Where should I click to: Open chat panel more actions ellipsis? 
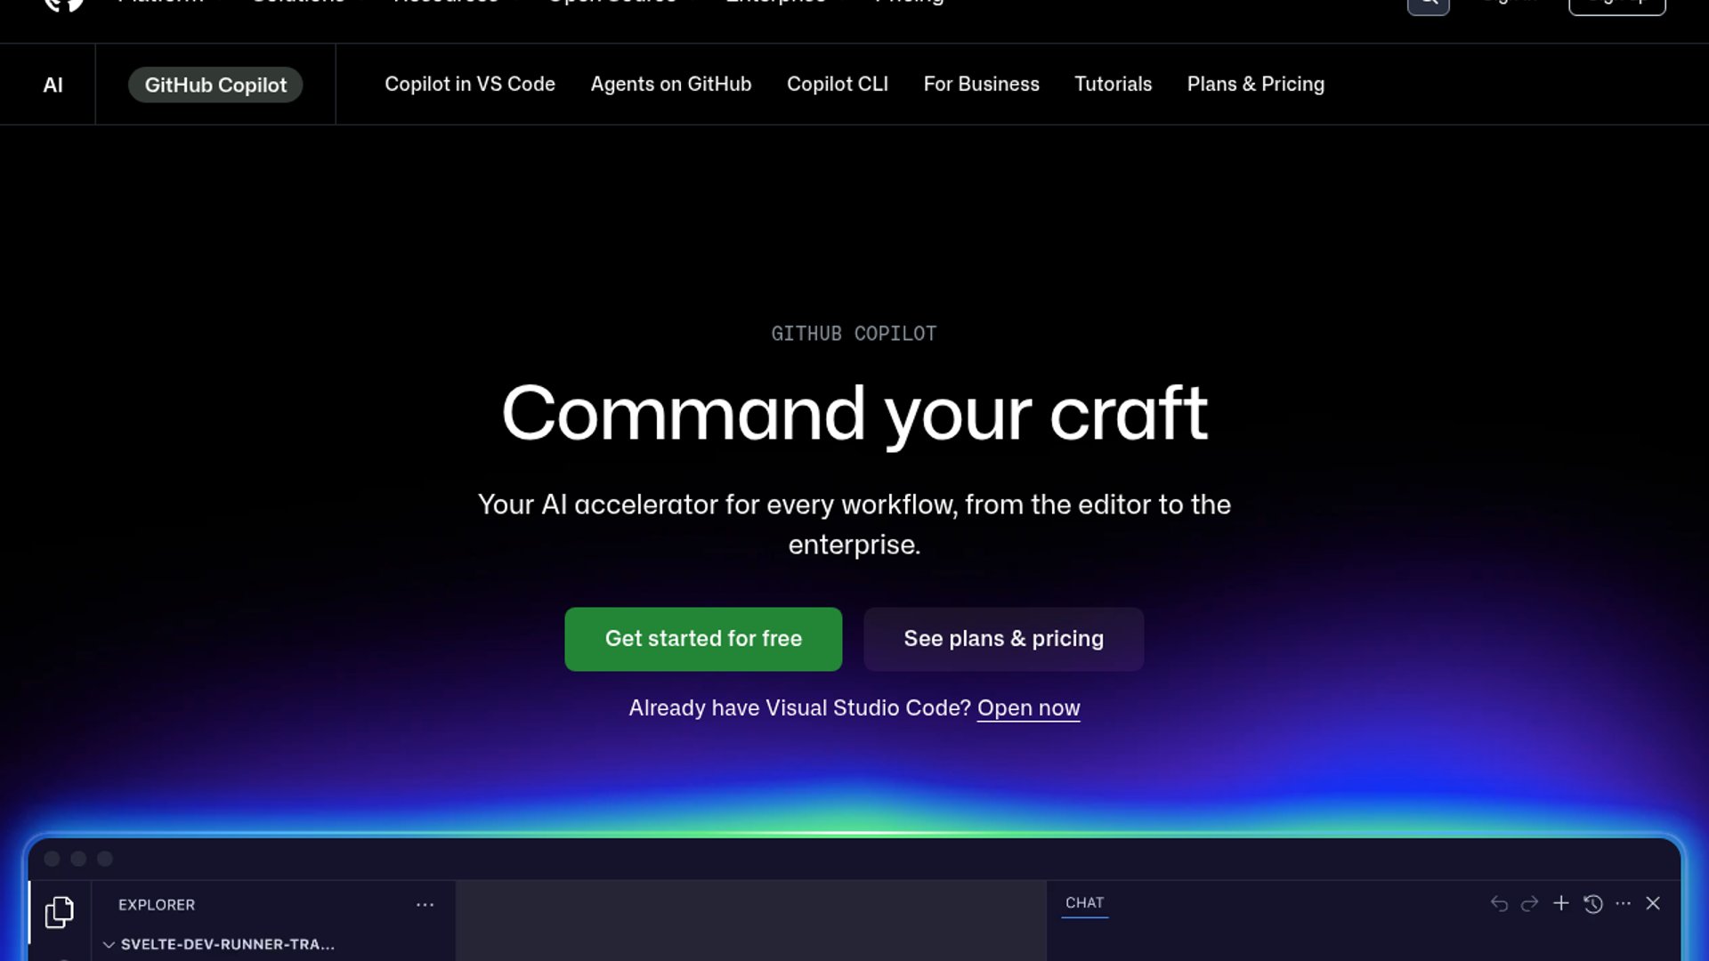[1623, 903]
